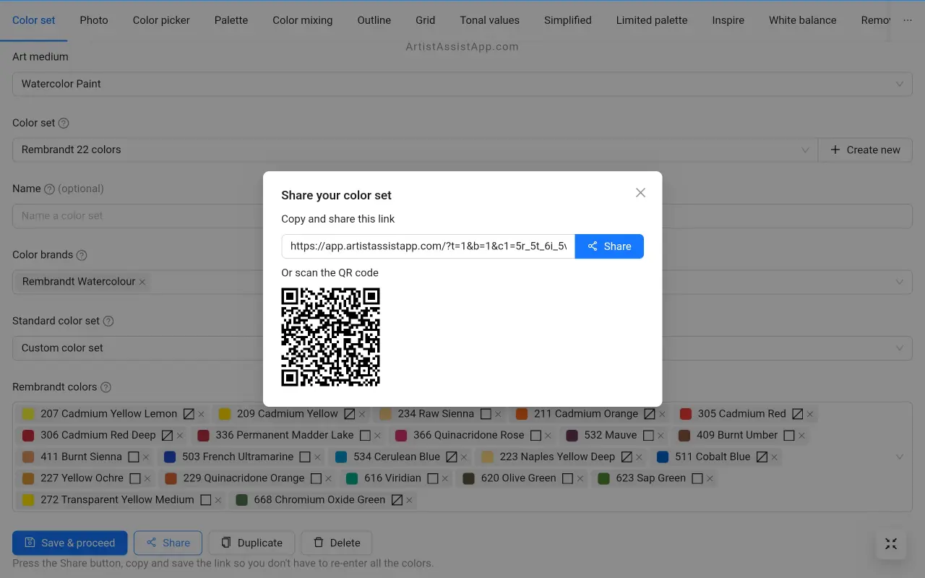Image resolution: width=925 pixels, height=578 pixels.
Task: Remove the 211 Cadmium Orange color tag
Action: click(x=662, y=415)
